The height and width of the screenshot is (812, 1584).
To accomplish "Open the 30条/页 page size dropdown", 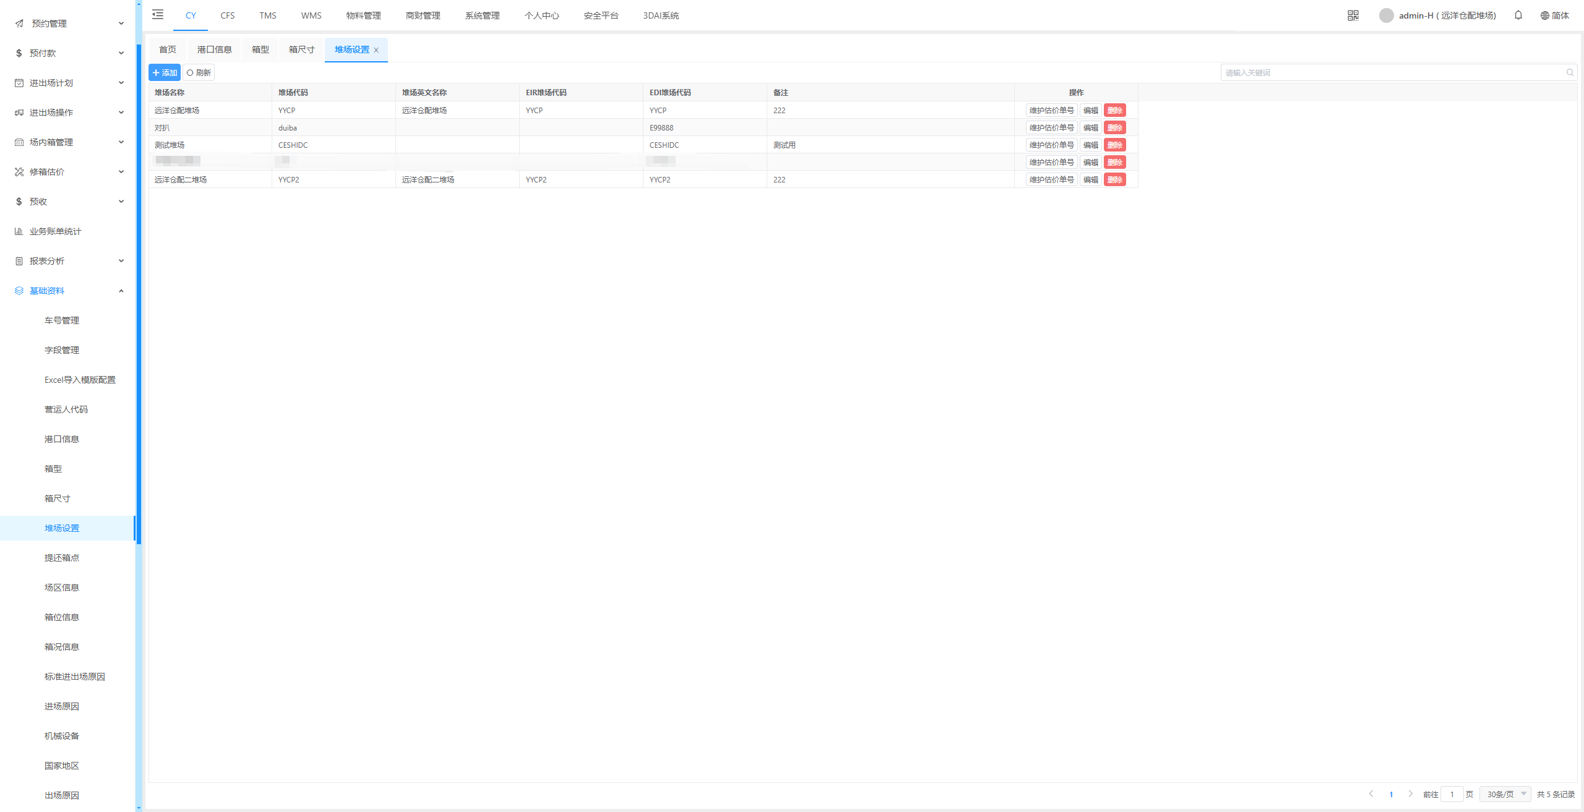I will coord(1505,794).
